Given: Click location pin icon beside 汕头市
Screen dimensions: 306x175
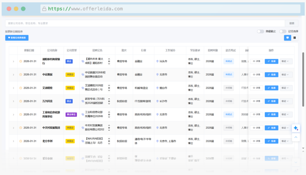Looking at the screenshot, I should click(x=157, y=61).
